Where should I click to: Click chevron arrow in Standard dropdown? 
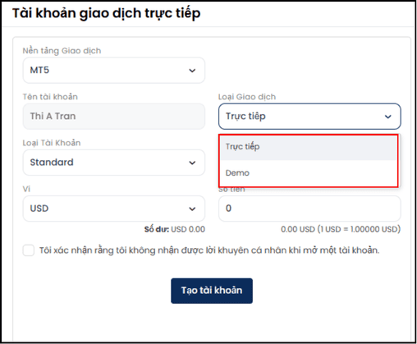point(192,163)
